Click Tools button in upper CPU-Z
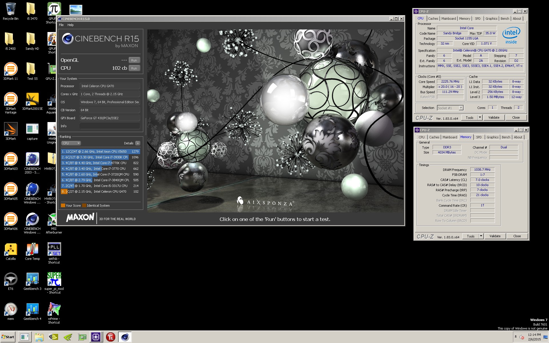Screen dimensions: 549x343 coord(470,117)
